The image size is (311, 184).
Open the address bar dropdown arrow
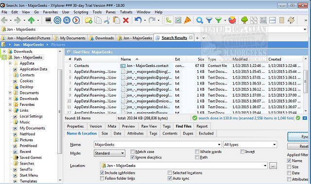click(x=305, y=30)
